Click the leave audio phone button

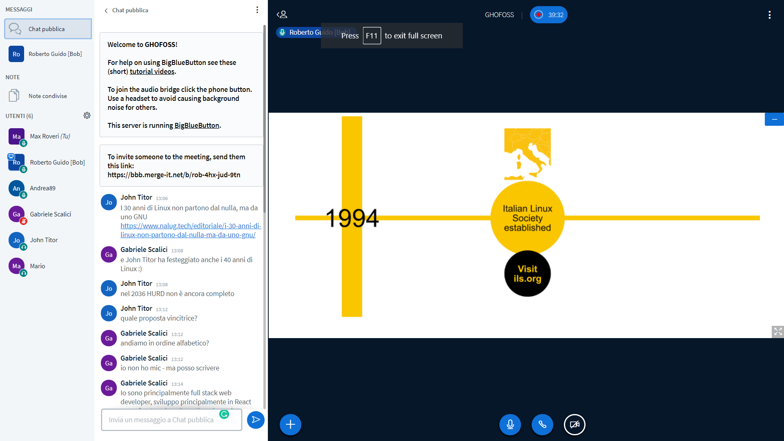tap(542, 424)
